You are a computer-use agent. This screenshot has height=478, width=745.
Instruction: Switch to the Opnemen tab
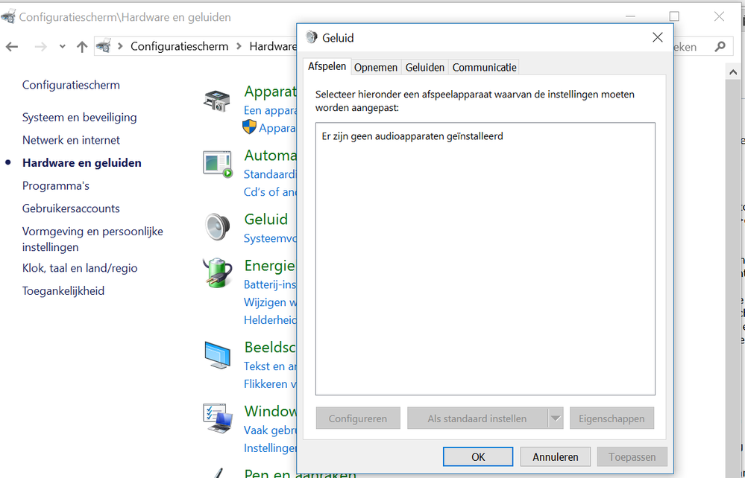(376, 67)
